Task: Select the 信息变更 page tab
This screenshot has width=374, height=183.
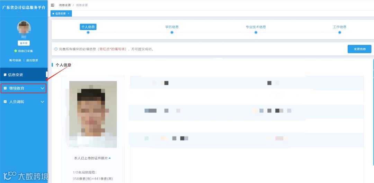Action: [x=61, y=13]
